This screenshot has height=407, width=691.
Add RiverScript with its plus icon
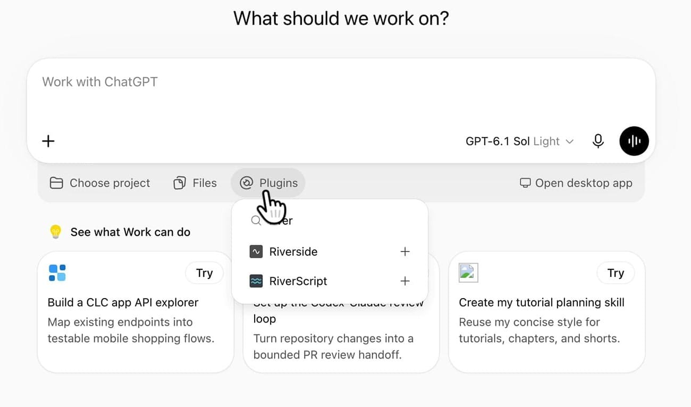(x=405, y=281)
